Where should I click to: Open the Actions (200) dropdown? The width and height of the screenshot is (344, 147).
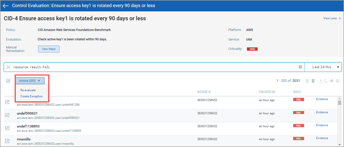point(30,81)
